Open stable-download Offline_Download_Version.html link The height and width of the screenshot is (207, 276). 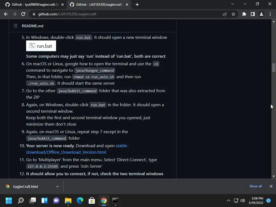77,149
